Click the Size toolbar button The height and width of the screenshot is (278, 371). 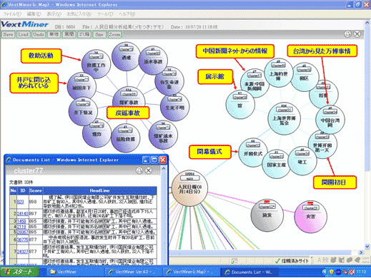[99, 35]
